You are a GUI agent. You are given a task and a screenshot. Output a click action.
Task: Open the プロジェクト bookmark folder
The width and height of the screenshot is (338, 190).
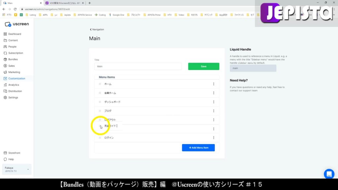134,15
